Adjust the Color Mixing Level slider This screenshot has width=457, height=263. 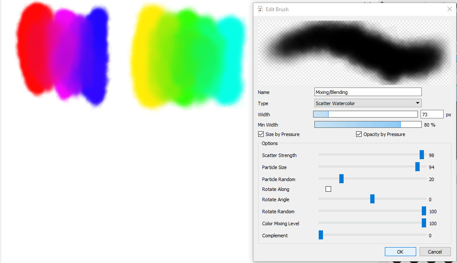click(x=423, y=223)
